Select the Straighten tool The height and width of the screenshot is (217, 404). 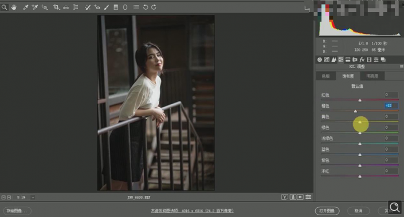66,7
